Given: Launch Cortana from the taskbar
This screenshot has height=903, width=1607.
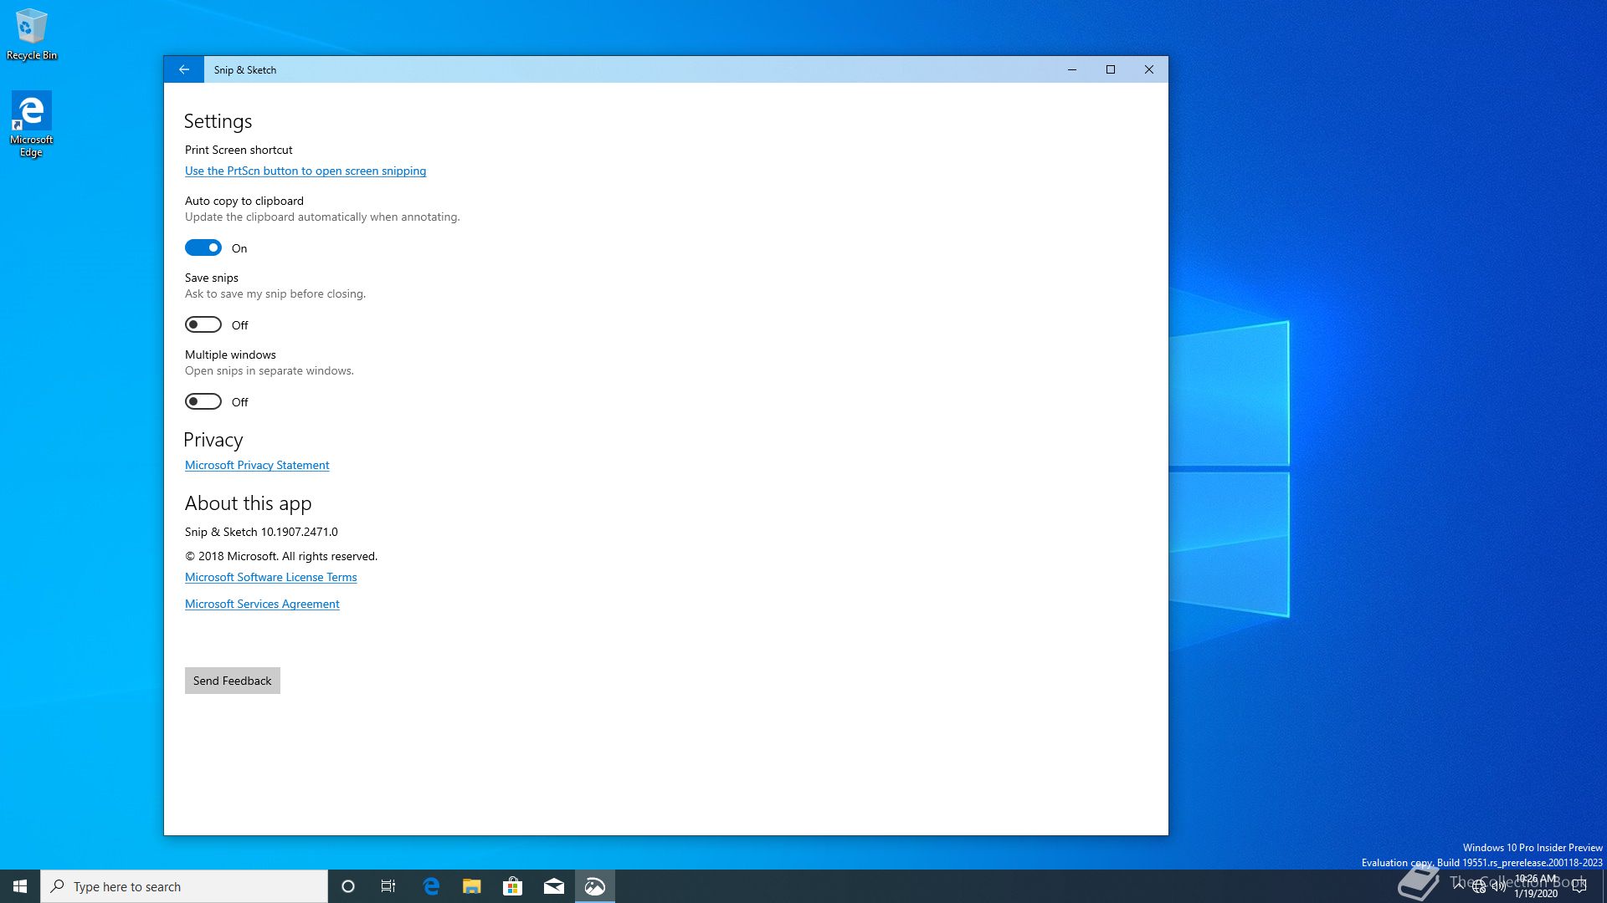Looking at the screenshot, I should tap(348, 886).
